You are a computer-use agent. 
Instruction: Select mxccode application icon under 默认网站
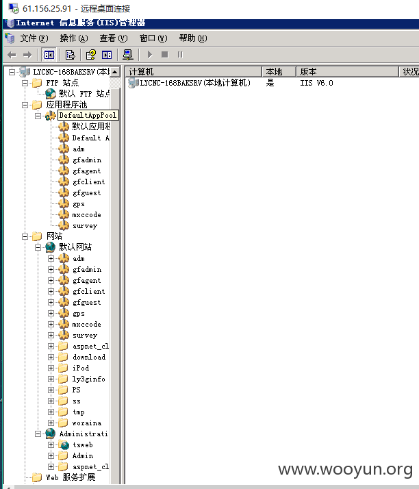click(64, 324)
